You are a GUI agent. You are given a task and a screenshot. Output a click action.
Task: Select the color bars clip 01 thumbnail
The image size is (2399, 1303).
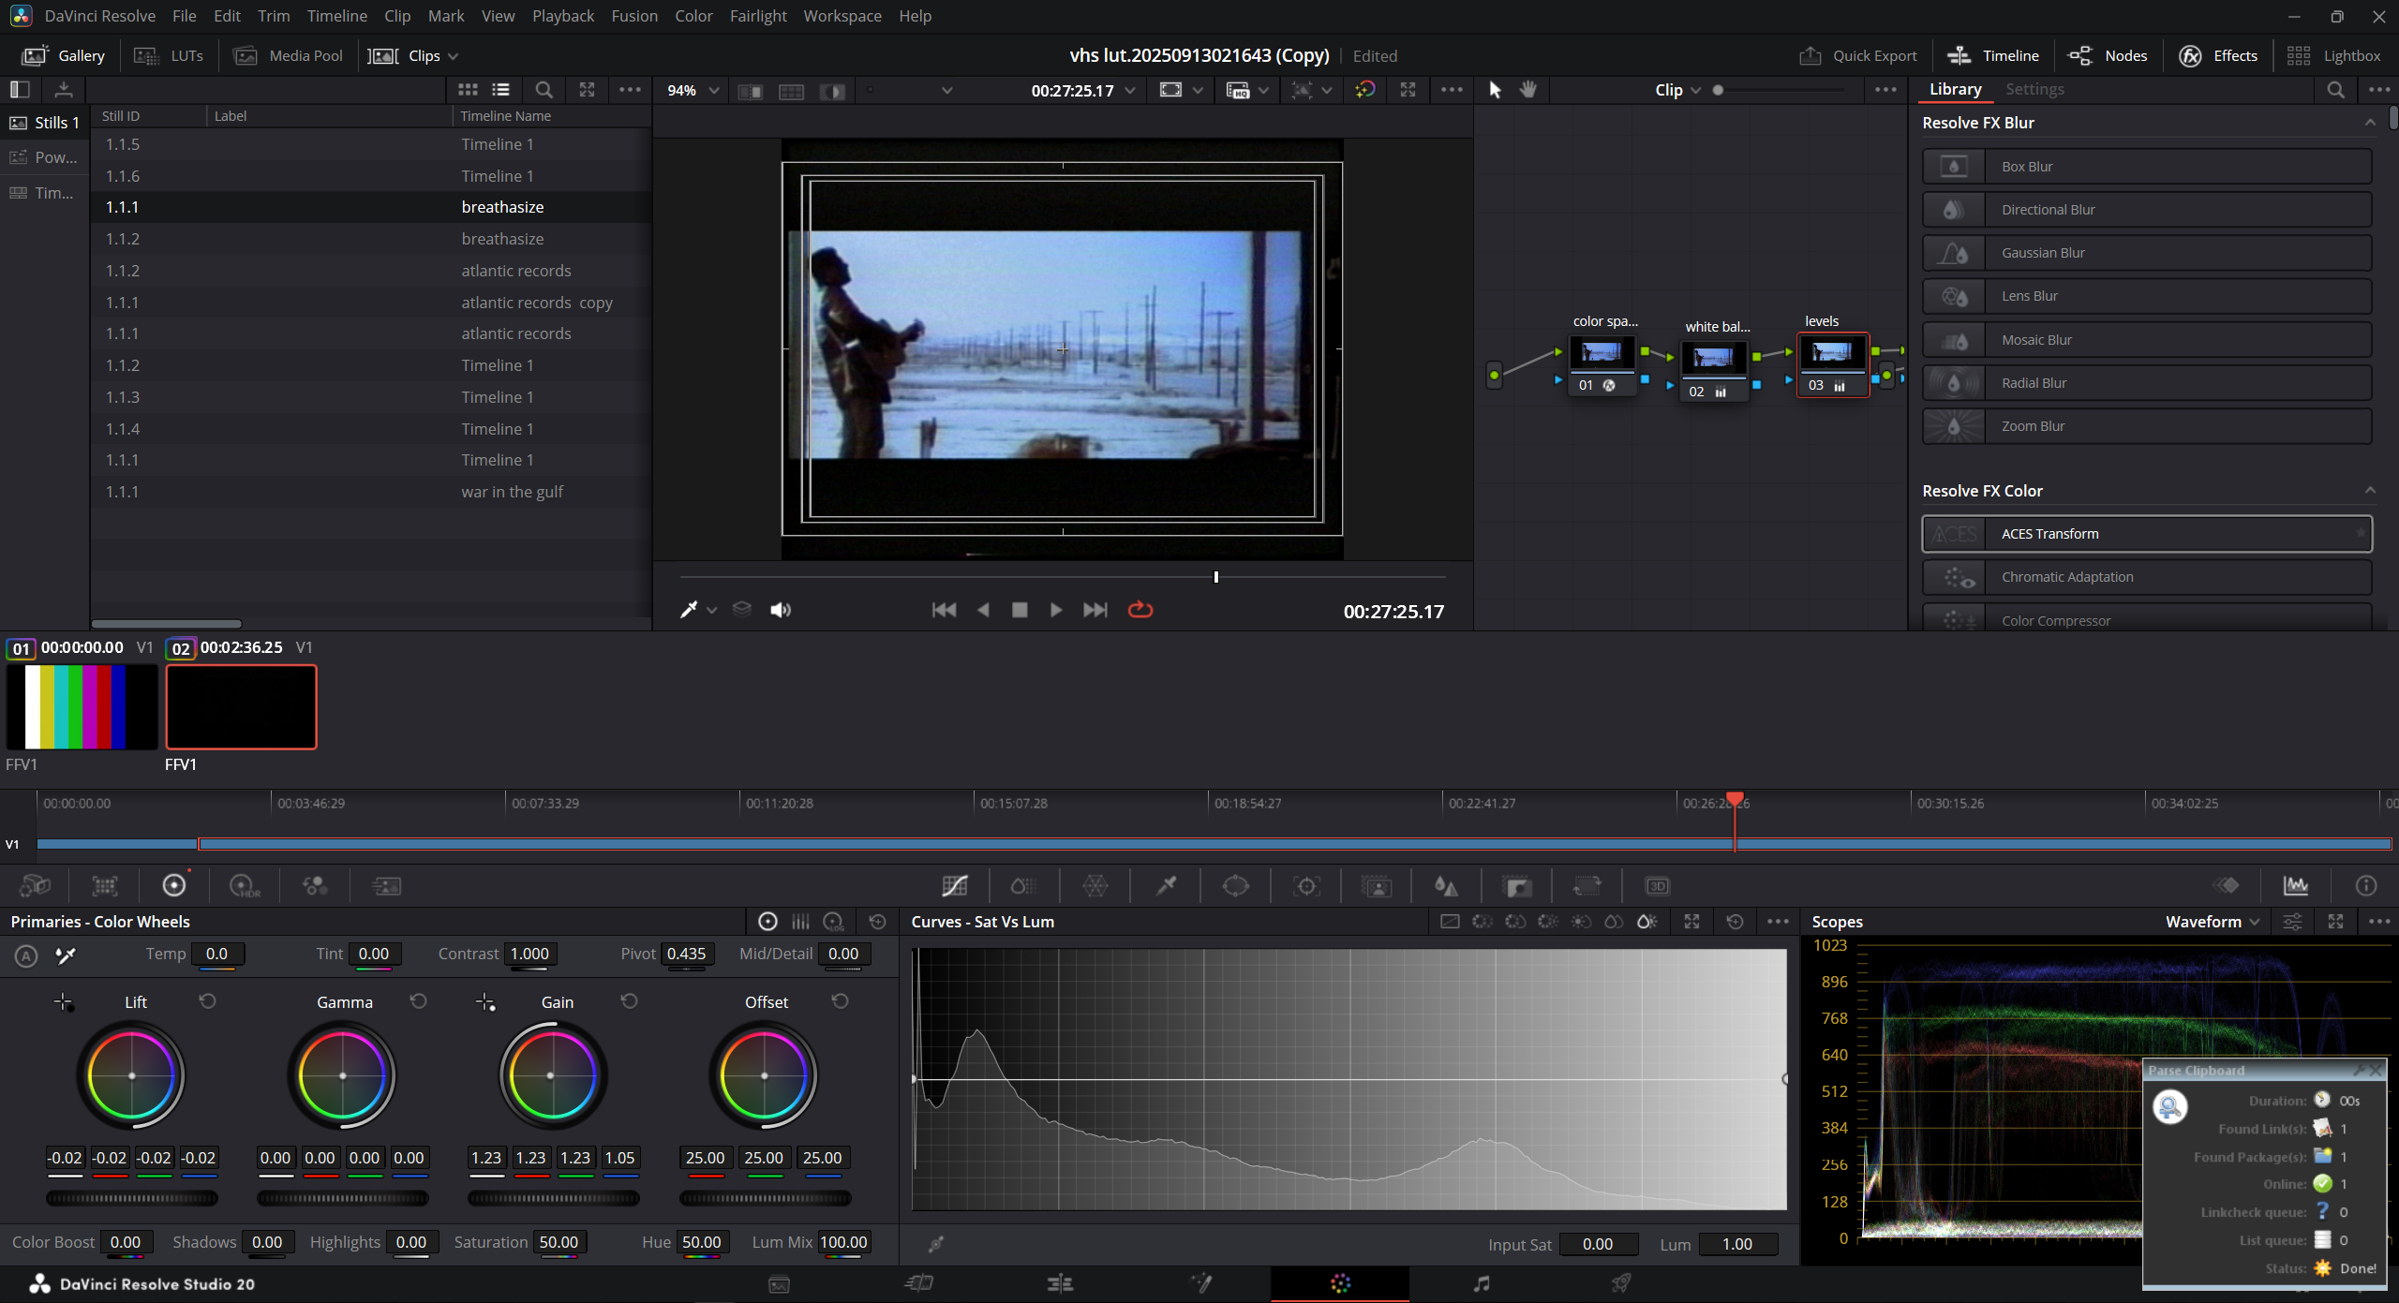click(x=82, y=707)
